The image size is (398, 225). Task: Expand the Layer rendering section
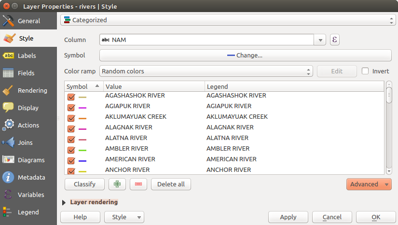click(x=65, y=202)
